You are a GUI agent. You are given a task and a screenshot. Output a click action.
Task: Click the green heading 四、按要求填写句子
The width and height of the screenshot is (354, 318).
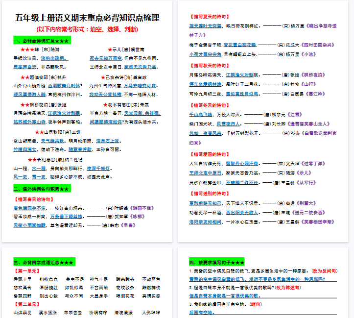[x=216, y=262]
